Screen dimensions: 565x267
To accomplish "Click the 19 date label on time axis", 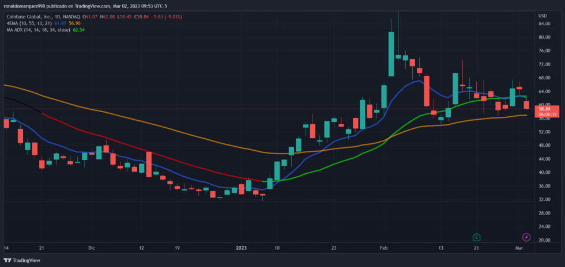I will click(177, 248).
